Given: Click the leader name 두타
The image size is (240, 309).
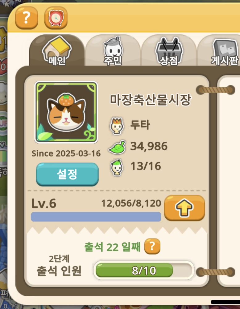Looking at the screenshot, I should 140,125.
